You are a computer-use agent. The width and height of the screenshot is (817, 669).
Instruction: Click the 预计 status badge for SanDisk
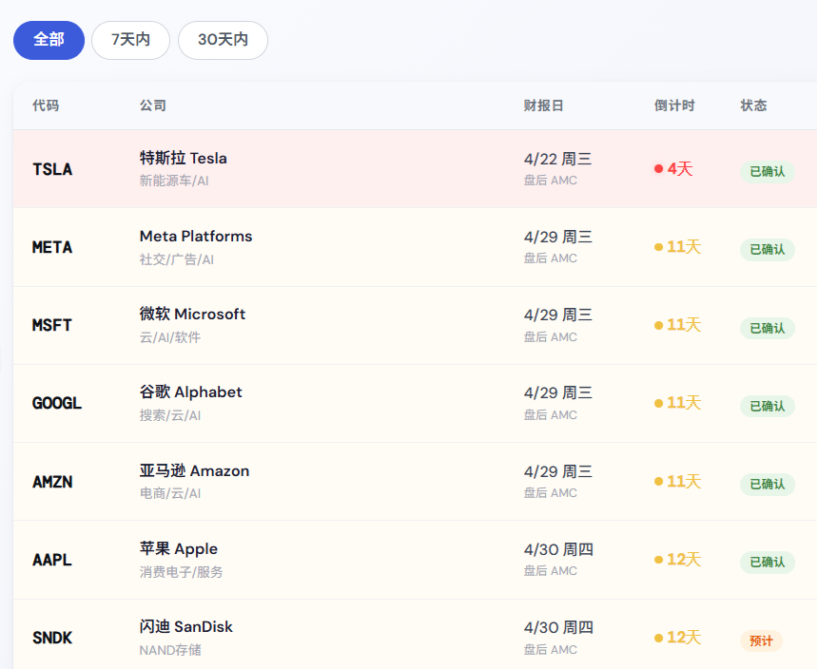[761, 640]
